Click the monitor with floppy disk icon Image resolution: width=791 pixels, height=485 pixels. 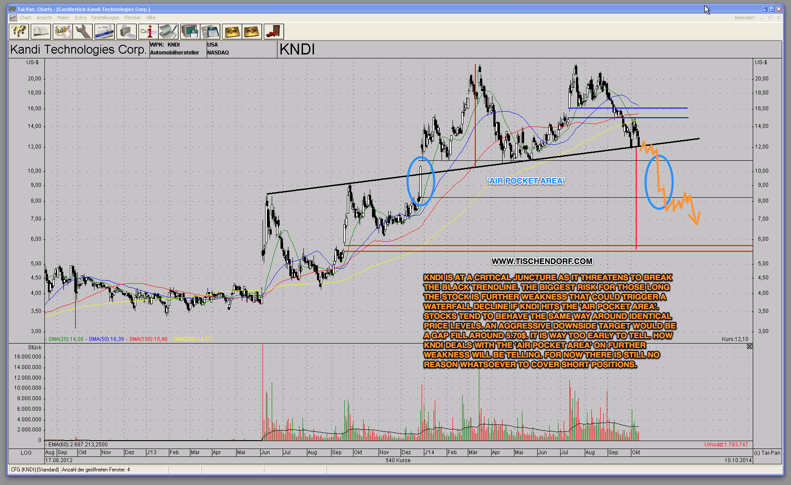(190, 32)
